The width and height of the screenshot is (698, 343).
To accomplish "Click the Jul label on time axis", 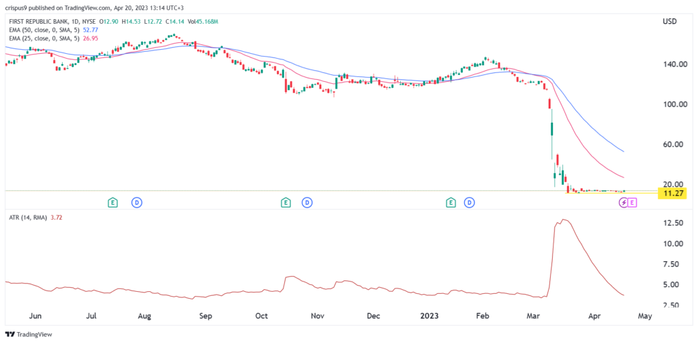I will click(91, 316).
